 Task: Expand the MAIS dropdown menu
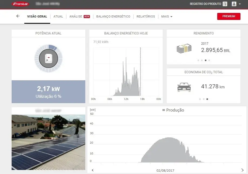pyautogui.click(x=167, y=16)
